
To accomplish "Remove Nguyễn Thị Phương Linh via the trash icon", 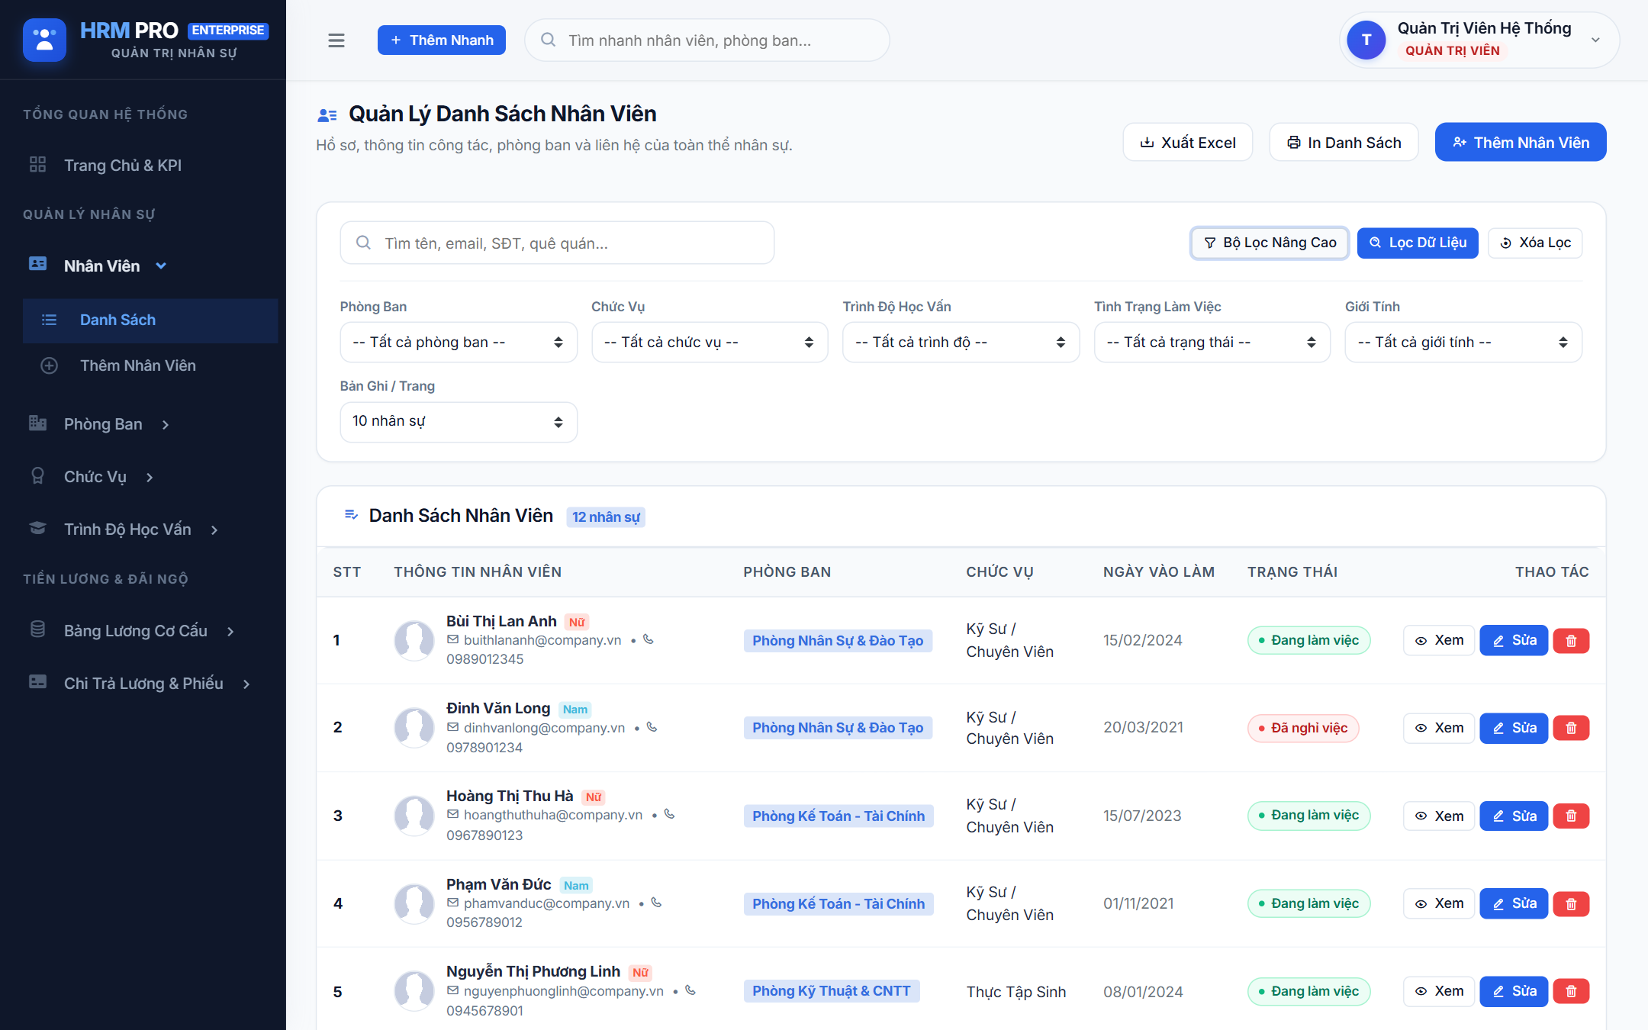I will coord(1571,991).
